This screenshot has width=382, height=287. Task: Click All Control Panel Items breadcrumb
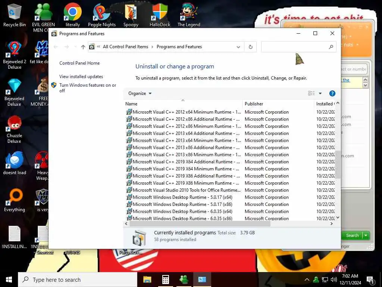pyautogui.click(x=125, y=47)
